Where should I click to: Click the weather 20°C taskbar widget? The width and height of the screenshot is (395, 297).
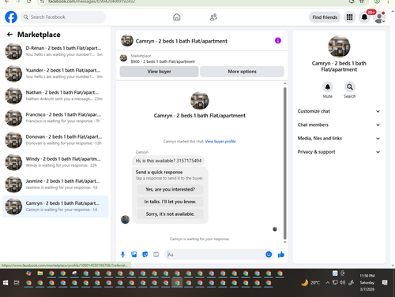click(310, 283)
